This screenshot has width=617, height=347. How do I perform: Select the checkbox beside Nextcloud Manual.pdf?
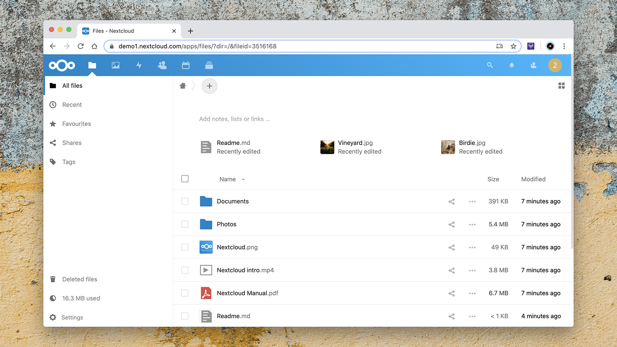click(x=185, y=293)
